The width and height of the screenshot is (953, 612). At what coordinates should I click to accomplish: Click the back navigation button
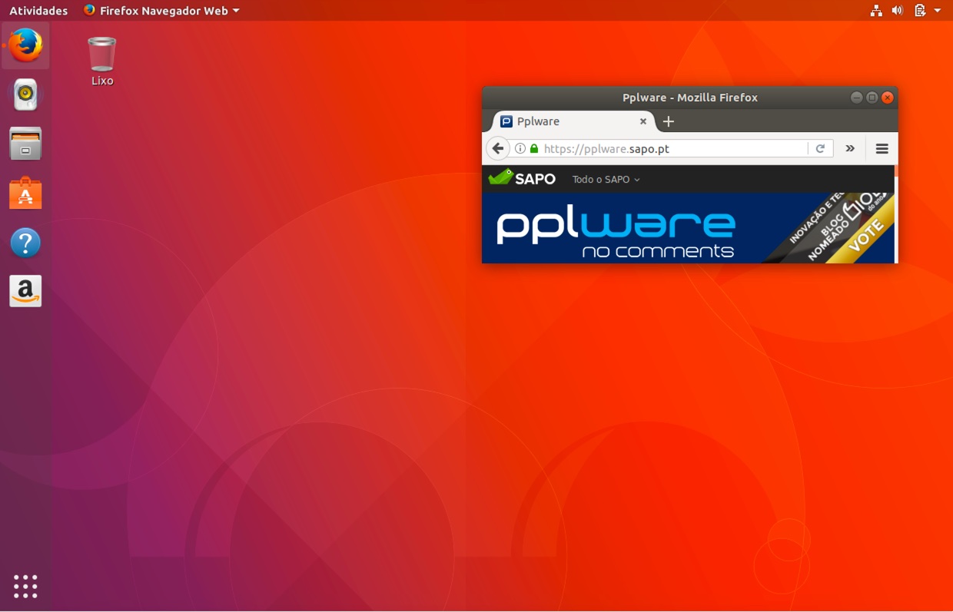pyautogui.click(x=497, y=148)
